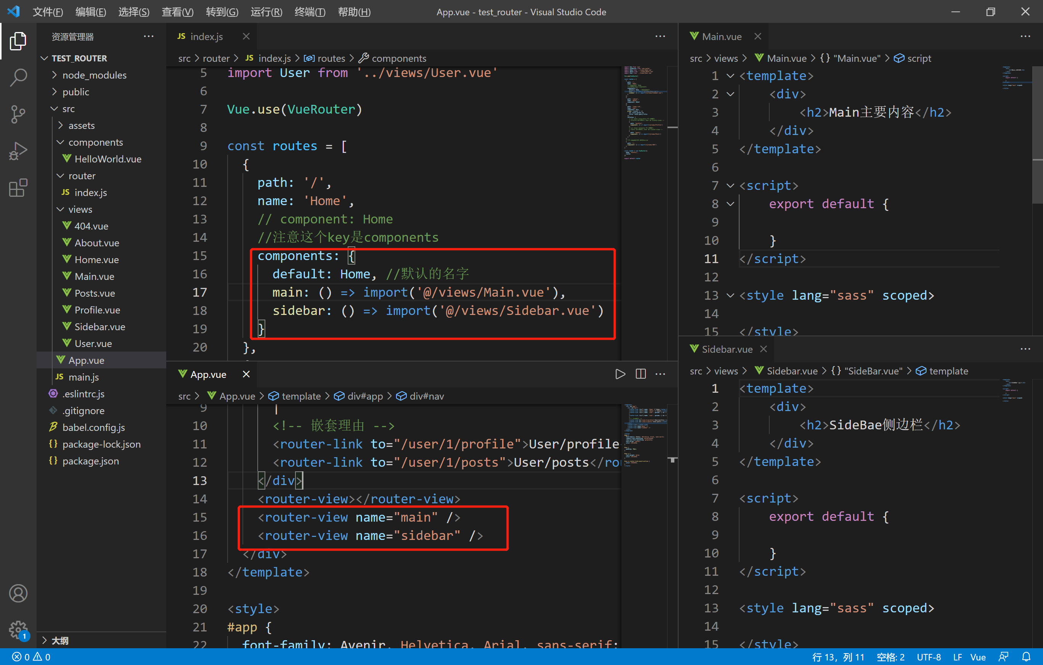The width and height of the screenshot is (1043, 665).
Task: Open the 文件(F) menu
Action: coord(48,12)
